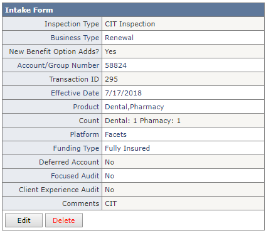Click the CIT Inspection value
Screen dimensions: 266x233
coord(130,24)
